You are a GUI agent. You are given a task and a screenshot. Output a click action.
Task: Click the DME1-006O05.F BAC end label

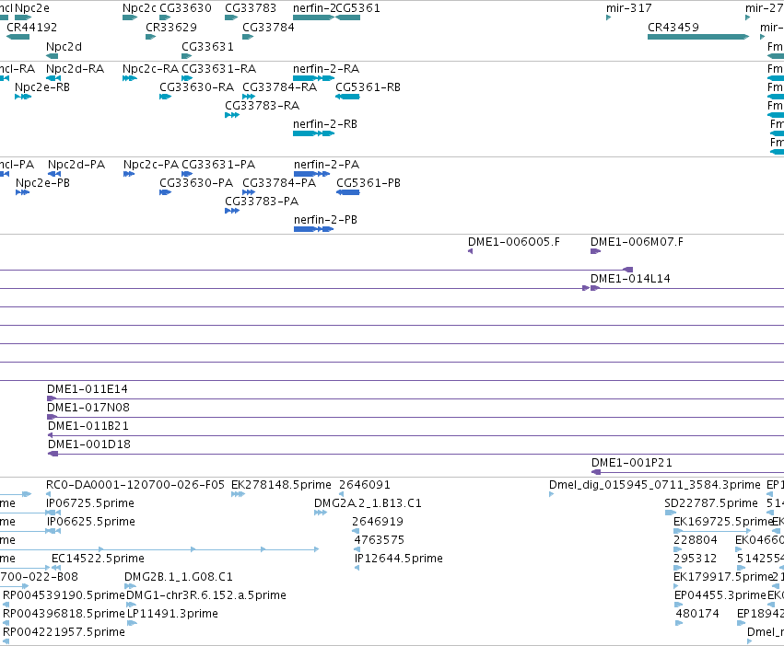coord(513,242)
